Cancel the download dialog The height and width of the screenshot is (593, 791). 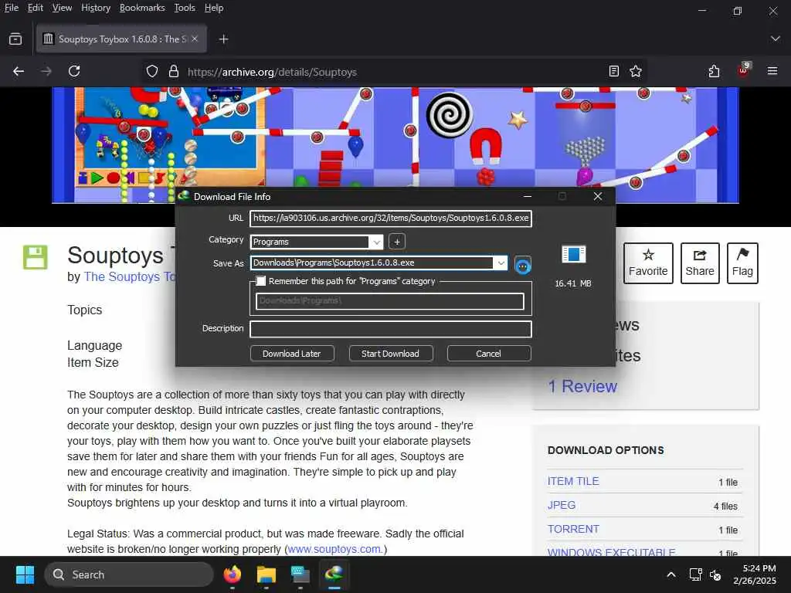489,354
